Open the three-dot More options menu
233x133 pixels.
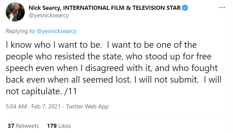pyautogui.click(x=222, y=8)
